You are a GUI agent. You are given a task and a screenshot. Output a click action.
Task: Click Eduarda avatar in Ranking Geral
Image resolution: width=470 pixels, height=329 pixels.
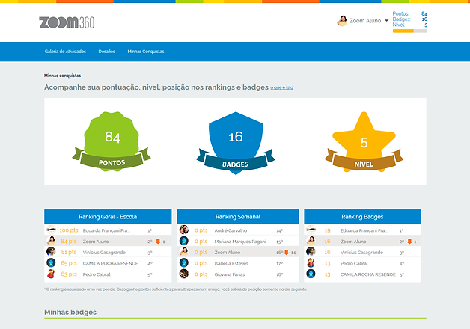click(51, 230)
